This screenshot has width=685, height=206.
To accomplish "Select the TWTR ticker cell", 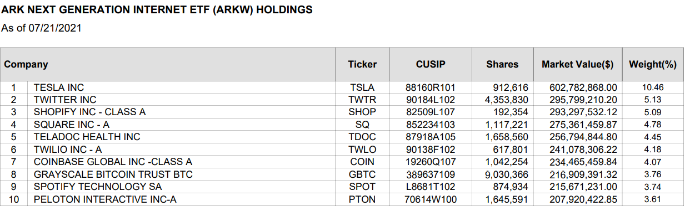I will [x=362, y=100].
